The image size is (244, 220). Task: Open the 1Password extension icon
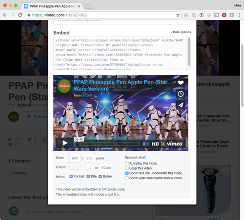click(202, 15)
